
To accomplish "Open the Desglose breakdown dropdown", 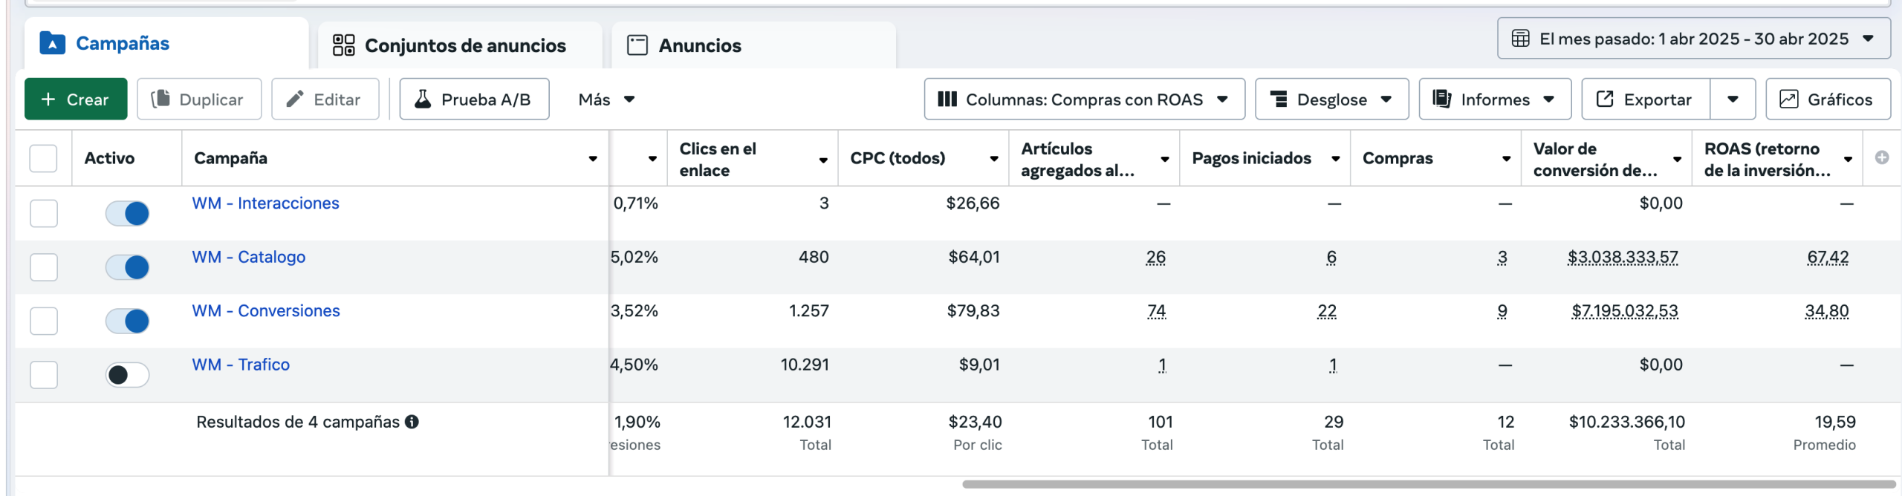I will (x=1331, y=99).
